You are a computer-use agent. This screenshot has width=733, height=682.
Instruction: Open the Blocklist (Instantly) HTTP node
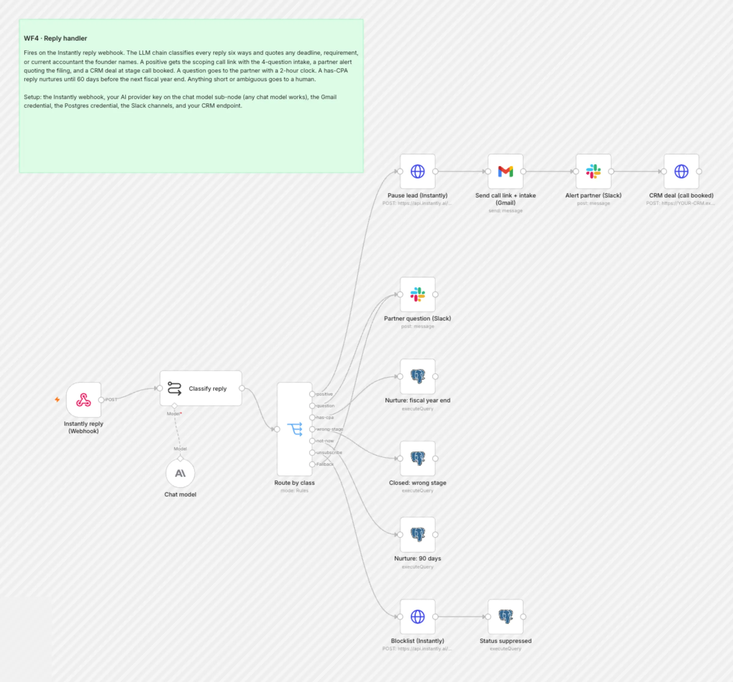[x=417, y=617]
